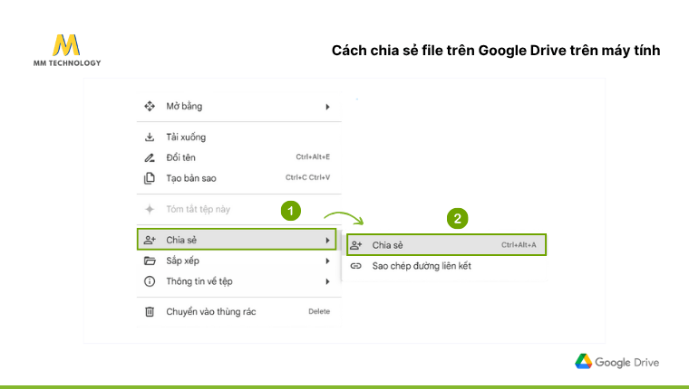
Task: Open Thông tin về tệp menu entry
Action: (x=239, y=281)
